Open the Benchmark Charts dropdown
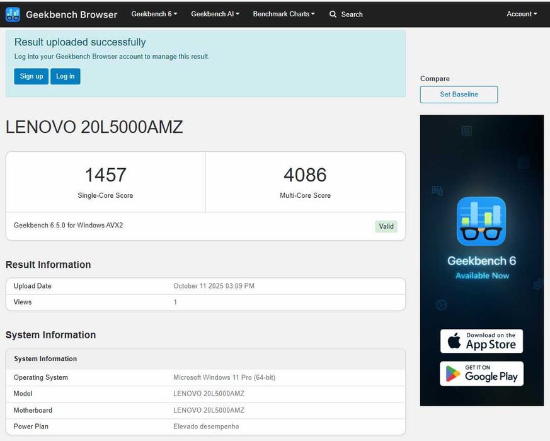This screenshot has width=550, height=441. click(284, 14)
